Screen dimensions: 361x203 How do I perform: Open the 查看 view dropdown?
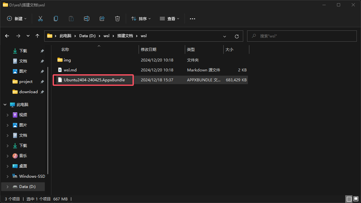pyautogui.click(x=169, y=19)
